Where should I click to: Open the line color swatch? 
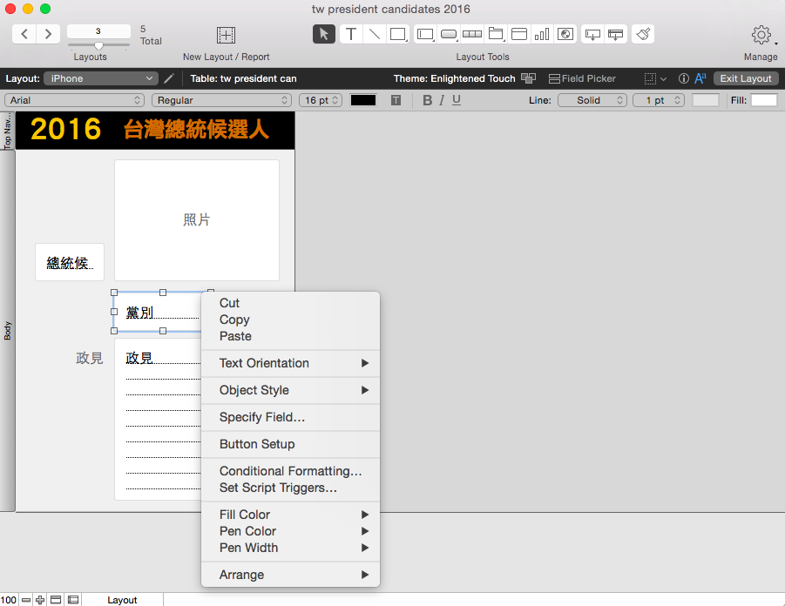pos(706,100)
